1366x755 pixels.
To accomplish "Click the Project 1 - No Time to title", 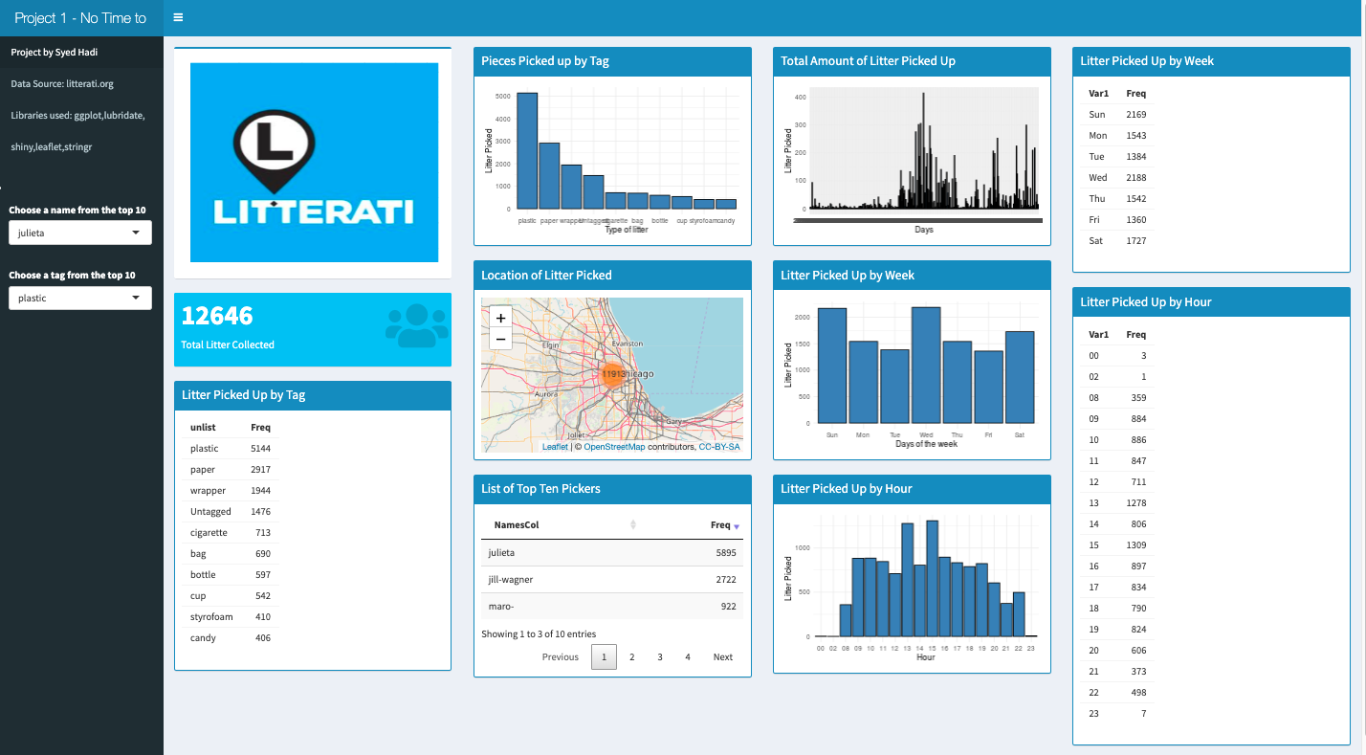I will tap(80, 17).
